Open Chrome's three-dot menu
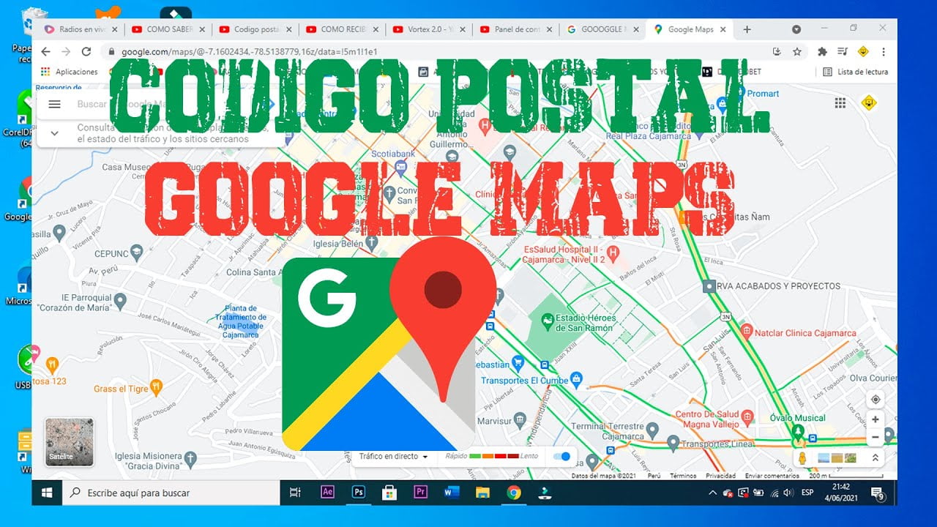 pos(884,52)
